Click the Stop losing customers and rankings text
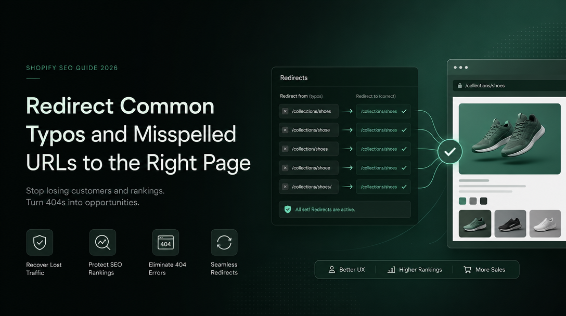The height and width of the screenshot is (316, 566). click(95, 190)
